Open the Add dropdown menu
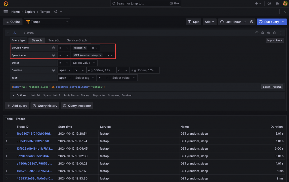This screenshot has height=182, width=289. click(x=209, y=22)
